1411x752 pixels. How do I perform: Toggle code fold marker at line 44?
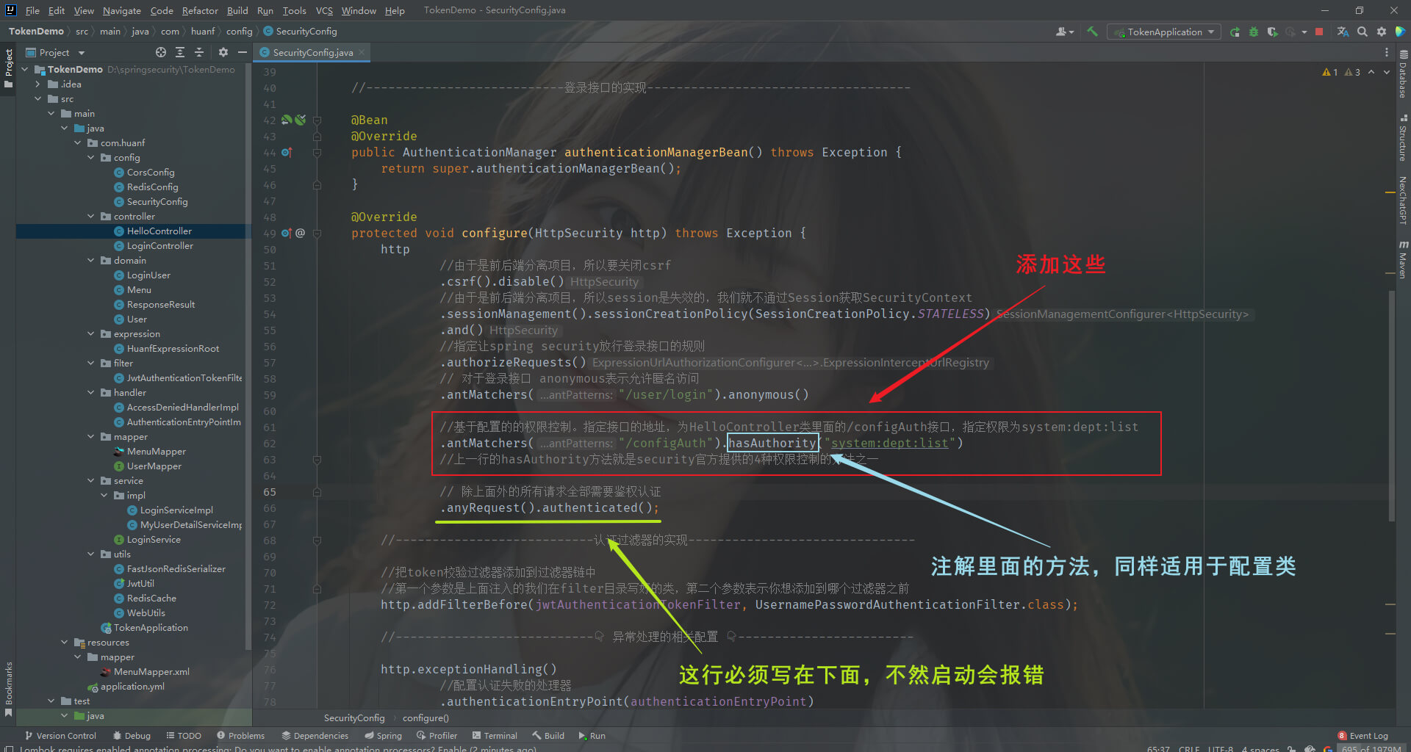(317, 152)
